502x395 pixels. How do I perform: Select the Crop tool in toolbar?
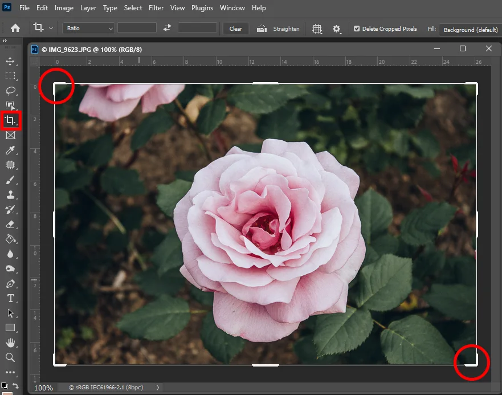10,120
